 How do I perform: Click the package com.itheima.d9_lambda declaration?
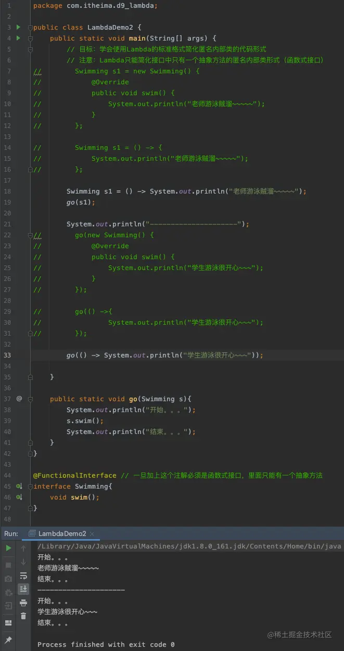[96, 5]
